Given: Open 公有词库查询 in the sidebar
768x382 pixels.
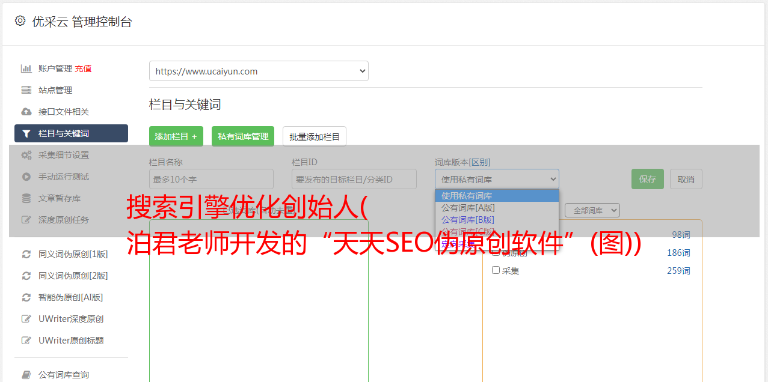Looking at the screenshot, I should tap(64, 375).
